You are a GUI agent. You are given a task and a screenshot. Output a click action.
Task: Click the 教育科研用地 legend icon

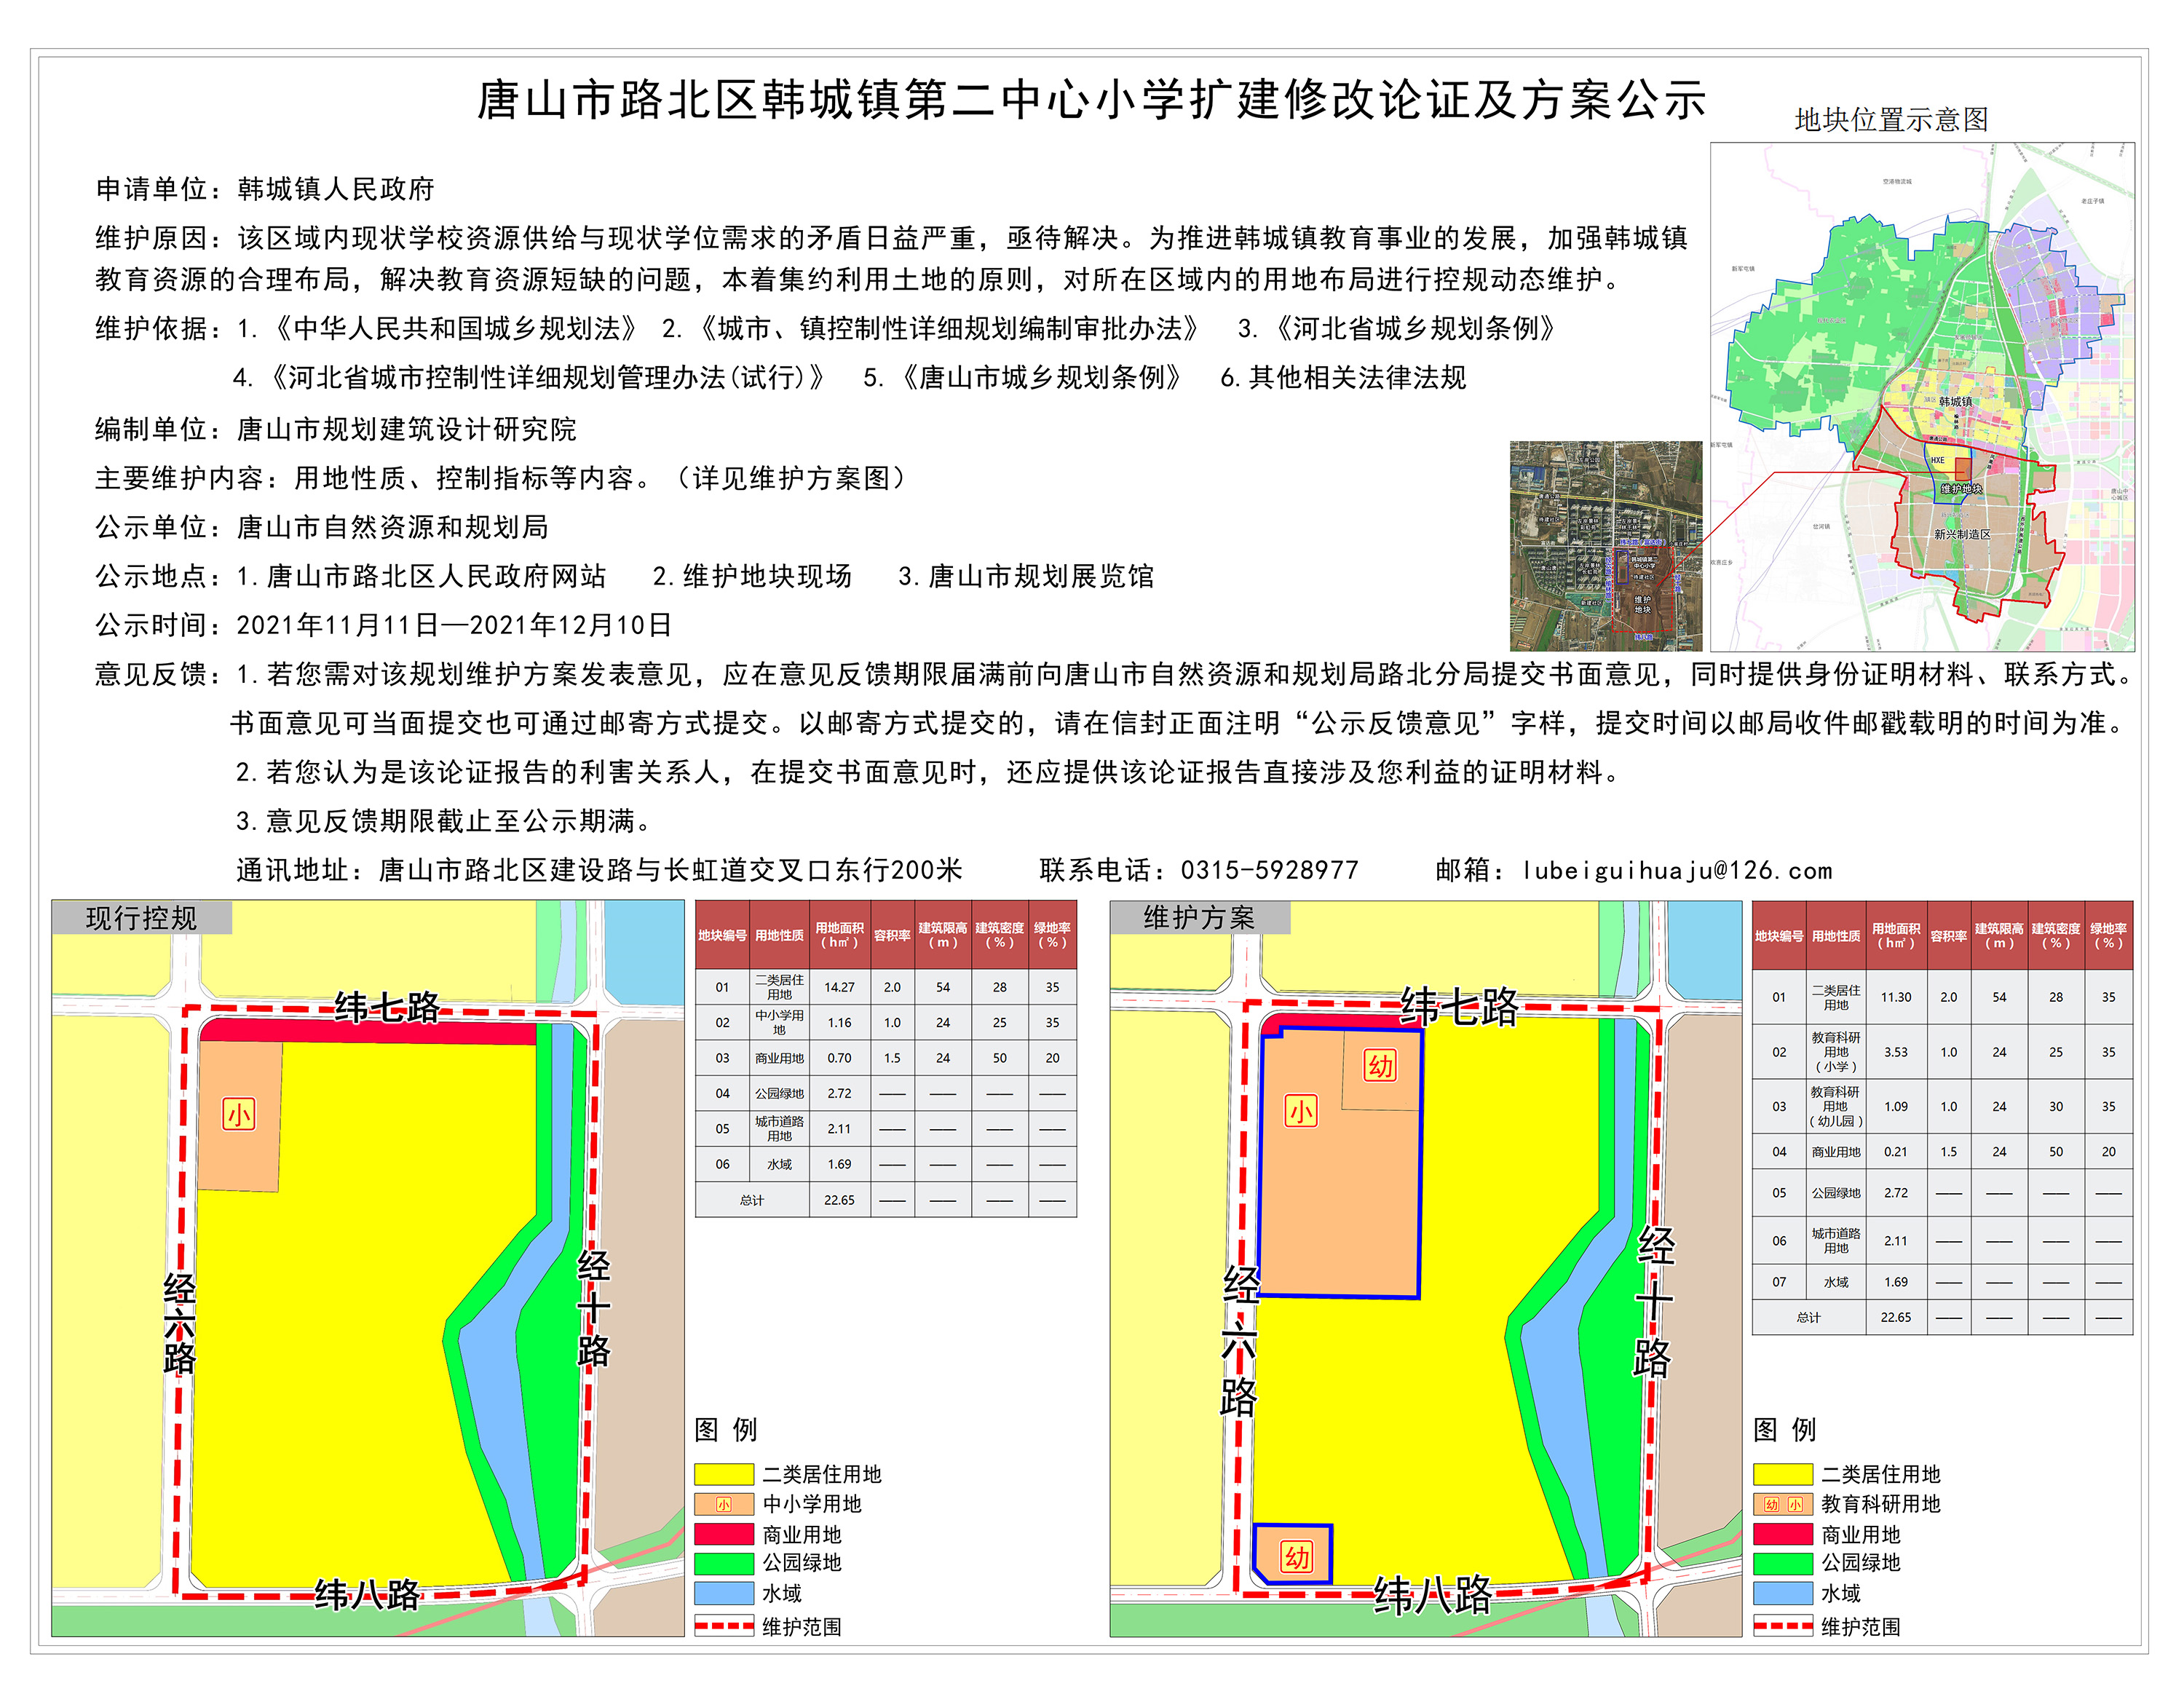pos(1782,1504)
